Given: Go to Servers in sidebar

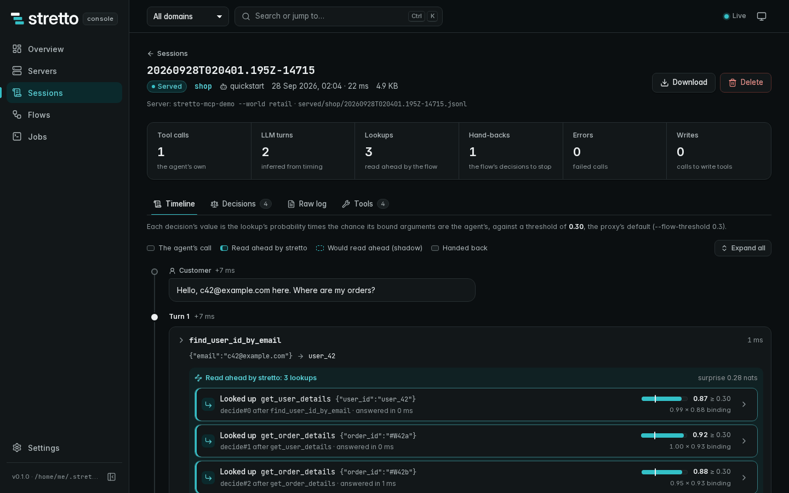Looking at the screenshot, I should click(64, 71).
